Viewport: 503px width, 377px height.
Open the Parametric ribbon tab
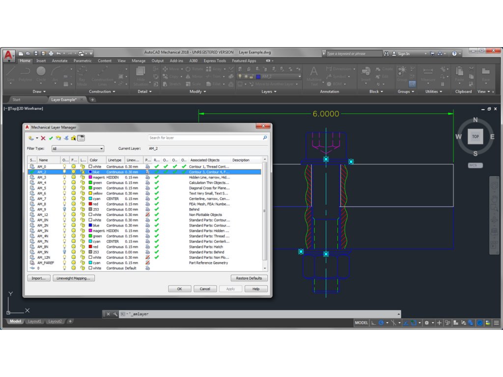tap(83, 61)
